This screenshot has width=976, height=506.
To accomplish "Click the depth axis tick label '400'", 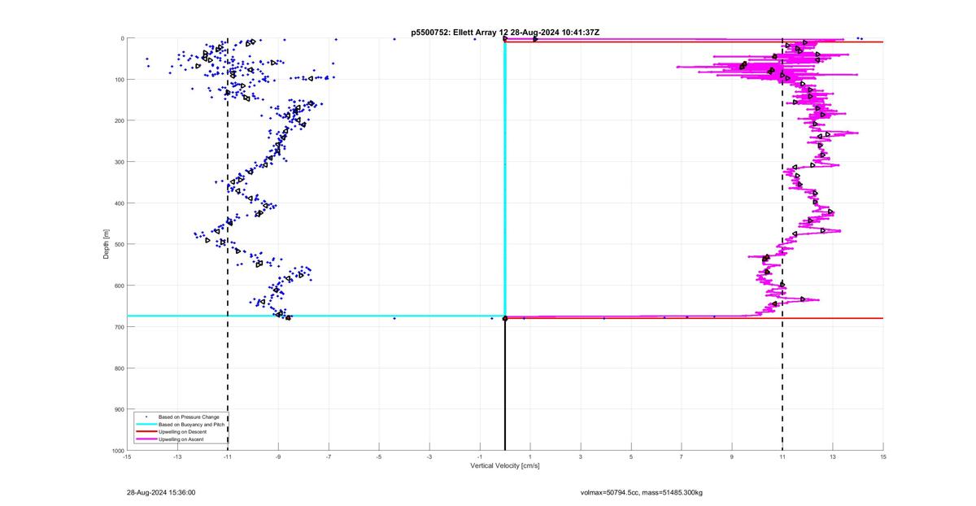I will coord(119,203).
